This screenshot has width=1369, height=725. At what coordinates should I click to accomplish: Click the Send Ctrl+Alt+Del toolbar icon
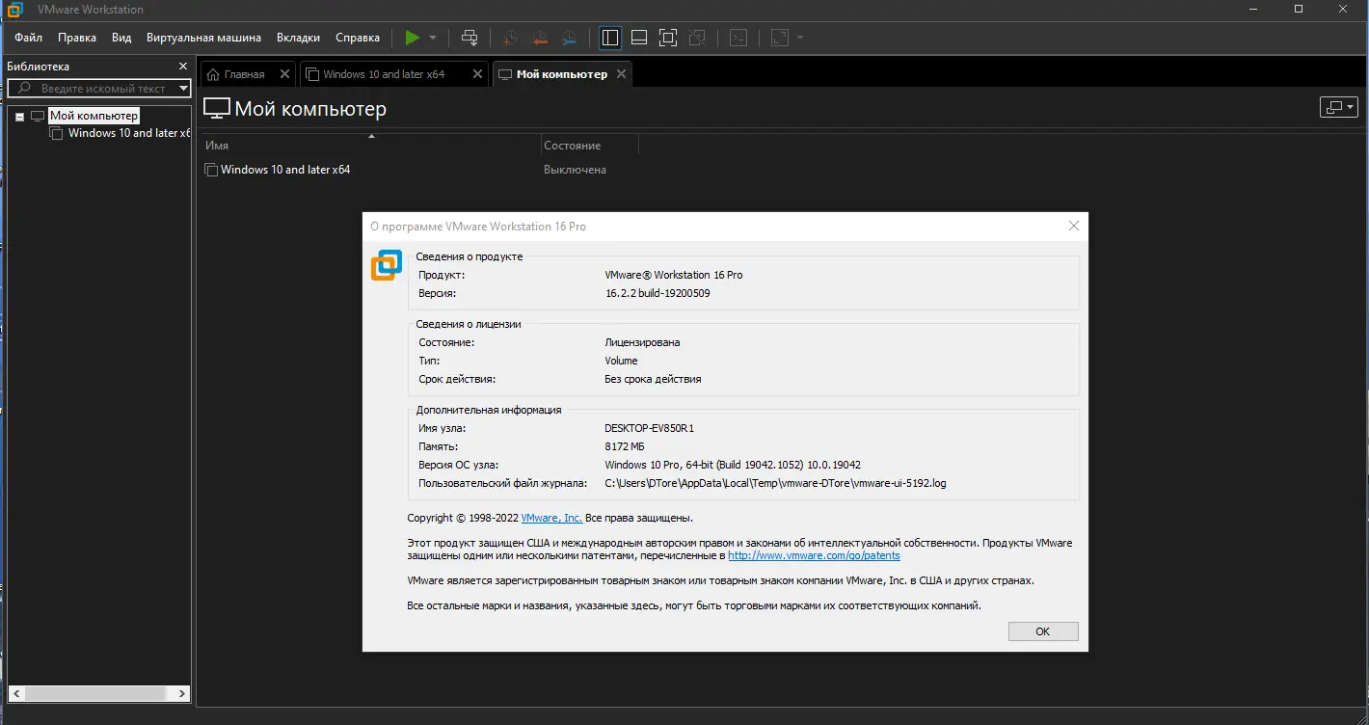click(470, 38)
